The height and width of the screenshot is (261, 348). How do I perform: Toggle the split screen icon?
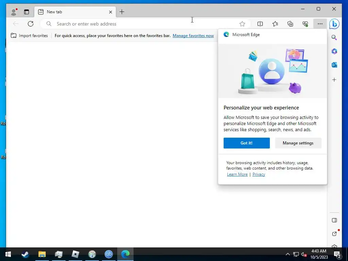[260, 24]
